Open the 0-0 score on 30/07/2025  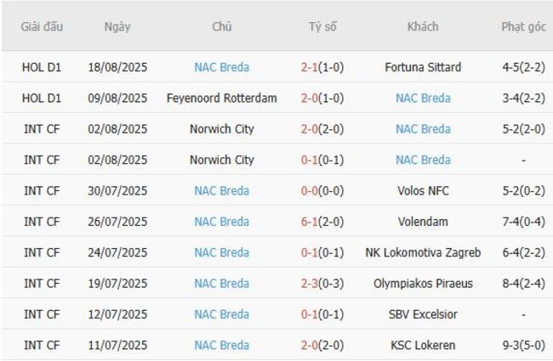[x=309, y=191]
